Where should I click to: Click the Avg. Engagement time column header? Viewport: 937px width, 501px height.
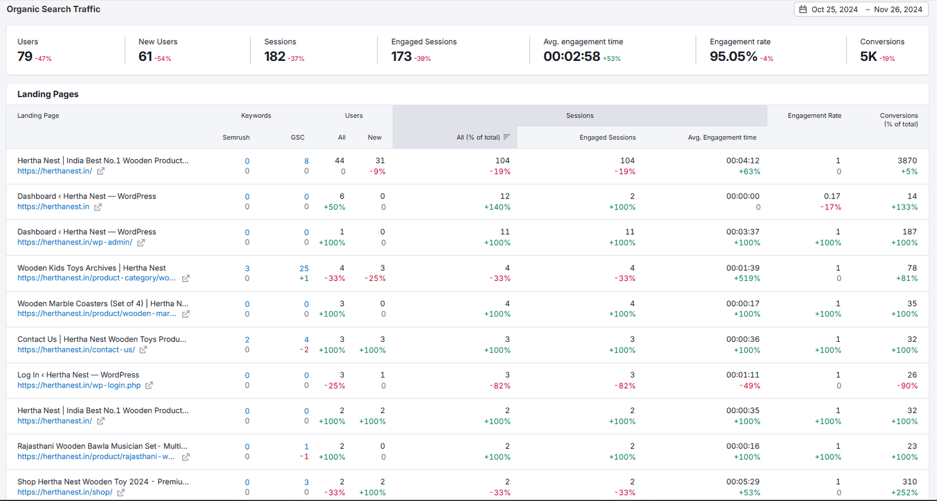tap(721, 138)
